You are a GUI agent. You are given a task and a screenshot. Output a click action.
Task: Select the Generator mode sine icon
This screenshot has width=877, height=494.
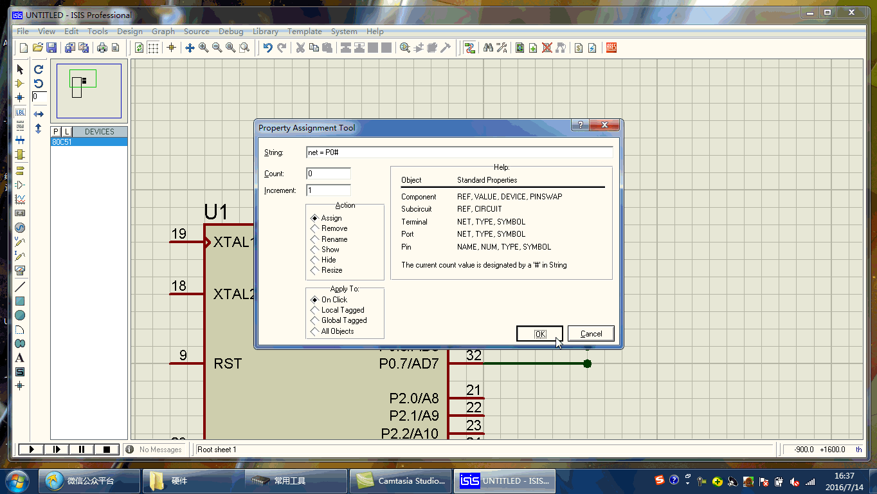click(20, 228)
